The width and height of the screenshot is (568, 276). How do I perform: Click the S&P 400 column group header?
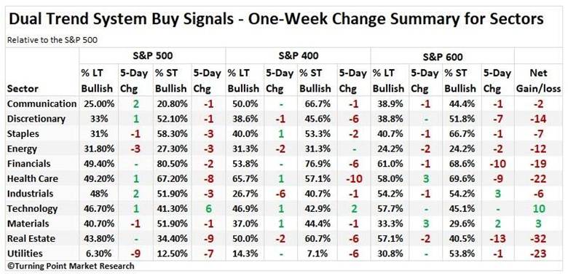[x=298, y=56]
